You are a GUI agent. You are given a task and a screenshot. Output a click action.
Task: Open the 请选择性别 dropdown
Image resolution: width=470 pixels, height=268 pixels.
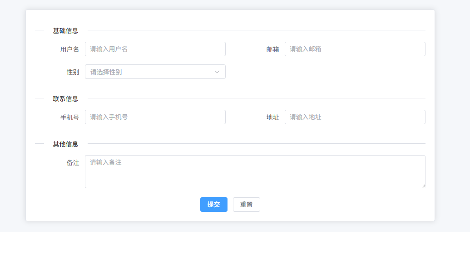[150, 72]
